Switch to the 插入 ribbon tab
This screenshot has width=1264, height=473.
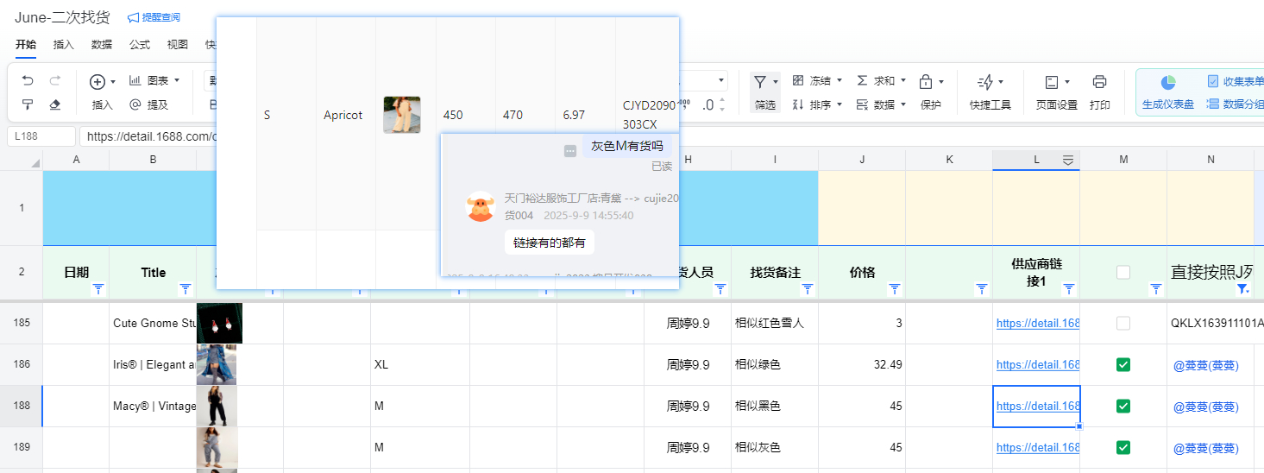[x=63, y=44]
